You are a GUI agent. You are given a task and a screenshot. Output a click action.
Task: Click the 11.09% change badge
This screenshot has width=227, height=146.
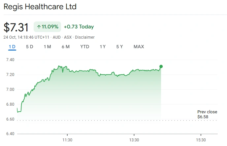47,27
